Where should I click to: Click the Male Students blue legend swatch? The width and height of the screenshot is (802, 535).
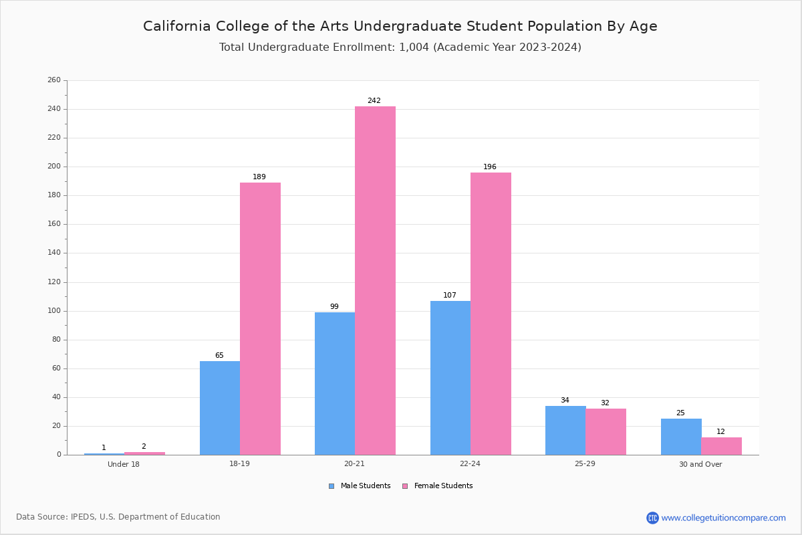[331, 486]
